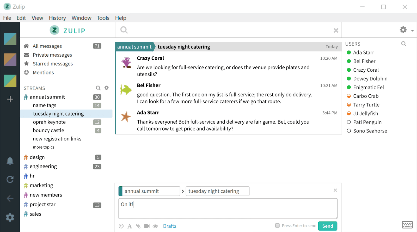Image resolution: width=417 pixels, height=232 pixels.
Task: Focus the message text area containing On it!
Action: [228, 209]
